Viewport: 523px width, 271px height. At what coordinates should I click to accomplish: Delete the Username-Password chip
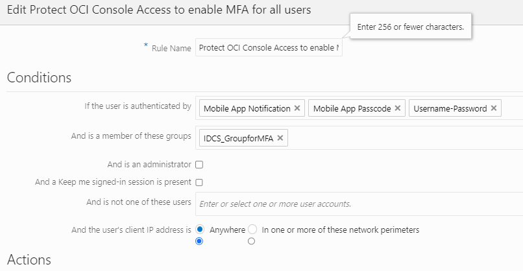point(494,108)
